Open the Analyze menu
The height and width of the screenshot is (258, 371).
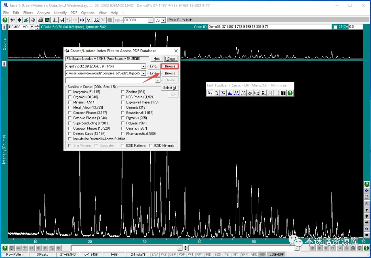[x=44, y=12]
